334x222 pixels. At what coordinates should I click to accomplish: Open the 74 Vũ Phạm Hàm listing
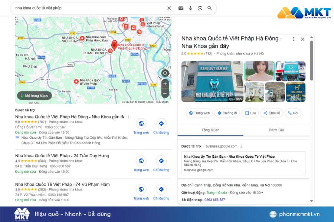pos(62,184)
